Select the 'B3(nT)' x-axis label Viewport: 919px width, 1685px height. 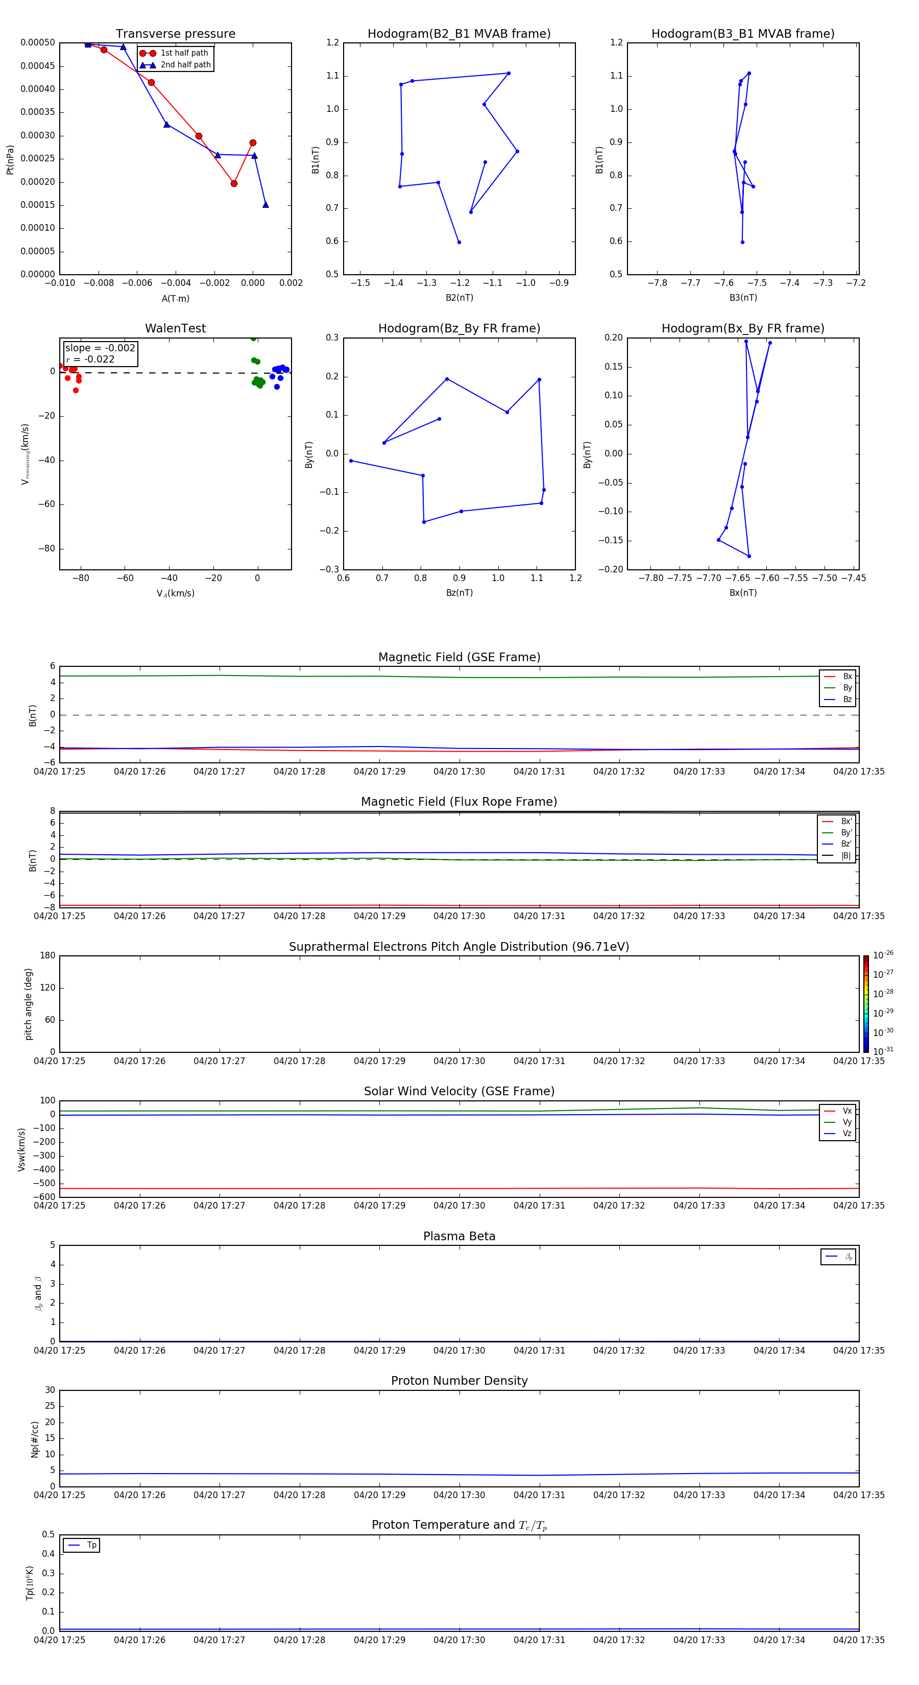[x=743, y=298]
